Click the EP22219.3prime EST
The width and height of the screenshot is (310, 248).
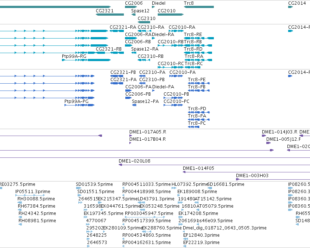tap(184, 246)
